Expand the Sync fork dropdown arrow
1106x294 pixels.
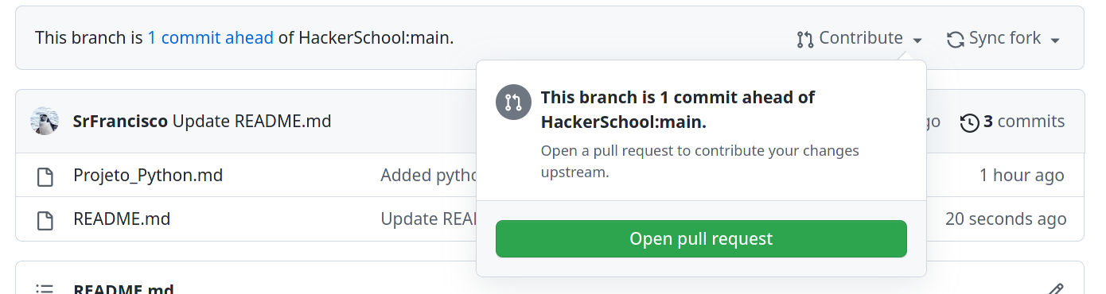[x=1055, y=40]
